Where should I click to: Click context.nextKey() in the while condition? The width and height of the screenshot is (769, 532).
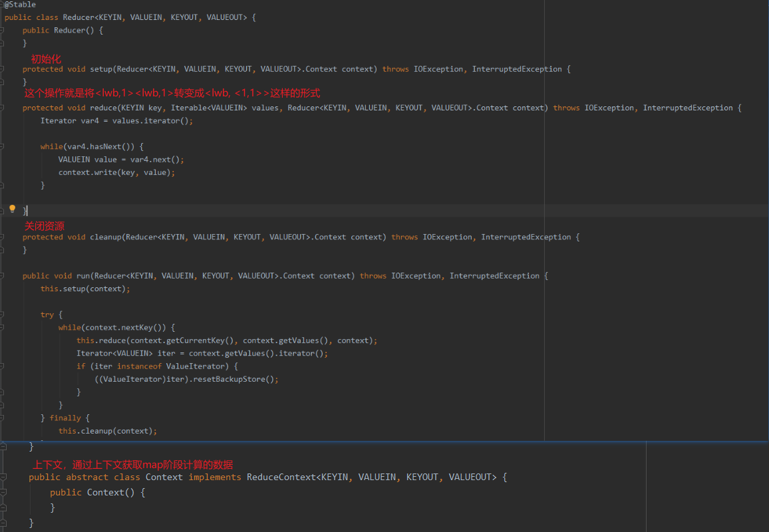(124, 328)
